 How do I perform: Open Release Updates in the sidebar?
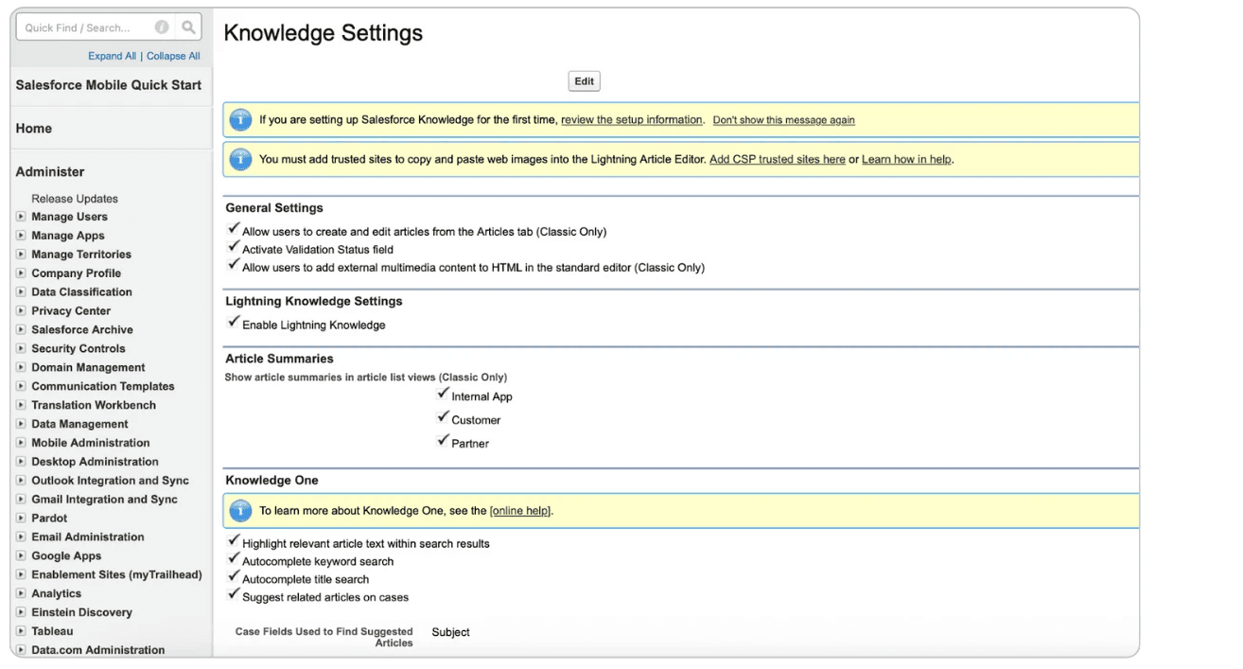[75, 199]
